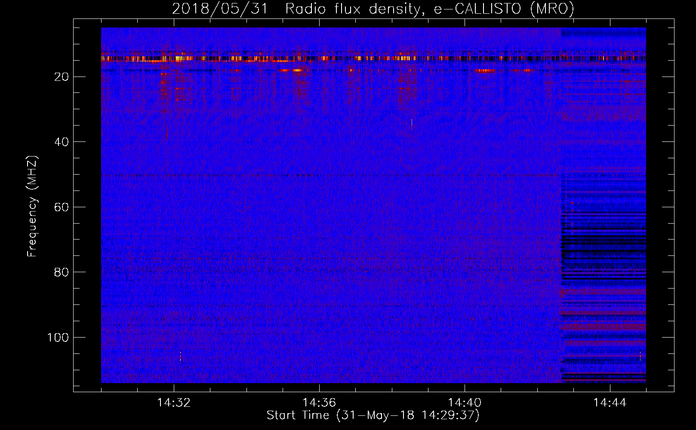The width and height of the screenshot is (696, 430).
Task: Click the 14:32 time tick label
Action: (174, 403)
